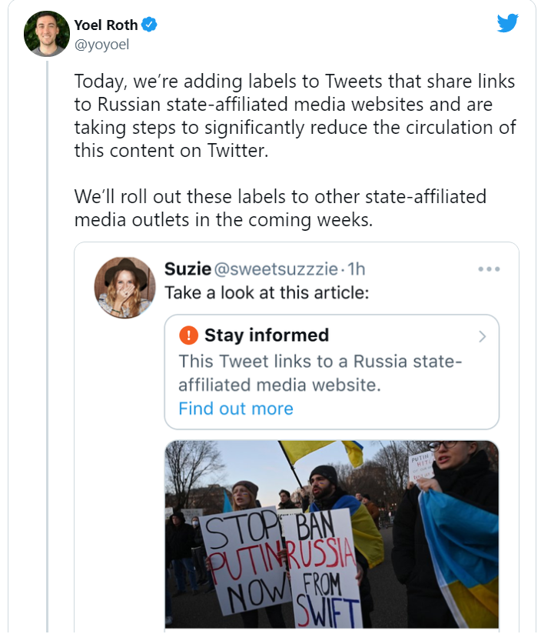Click Yoel Roth's verified badge
This screenshot has height=634, width=541.
150,25
